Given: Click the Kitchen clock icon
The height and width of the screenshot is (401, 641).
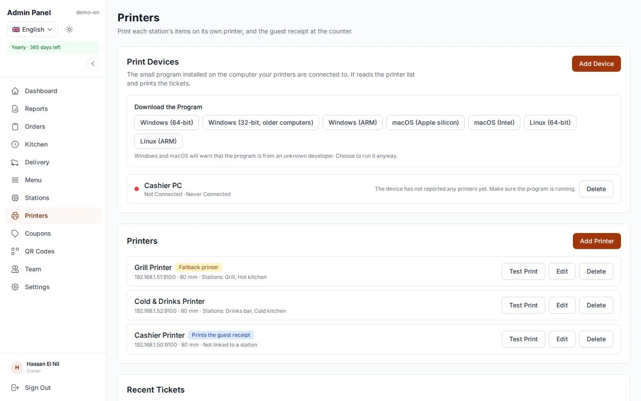Looking at the screenshot, I should 15,144.
